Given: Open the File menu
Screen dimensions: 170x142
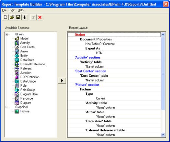Looking at the screenshot, I should 4,10.
